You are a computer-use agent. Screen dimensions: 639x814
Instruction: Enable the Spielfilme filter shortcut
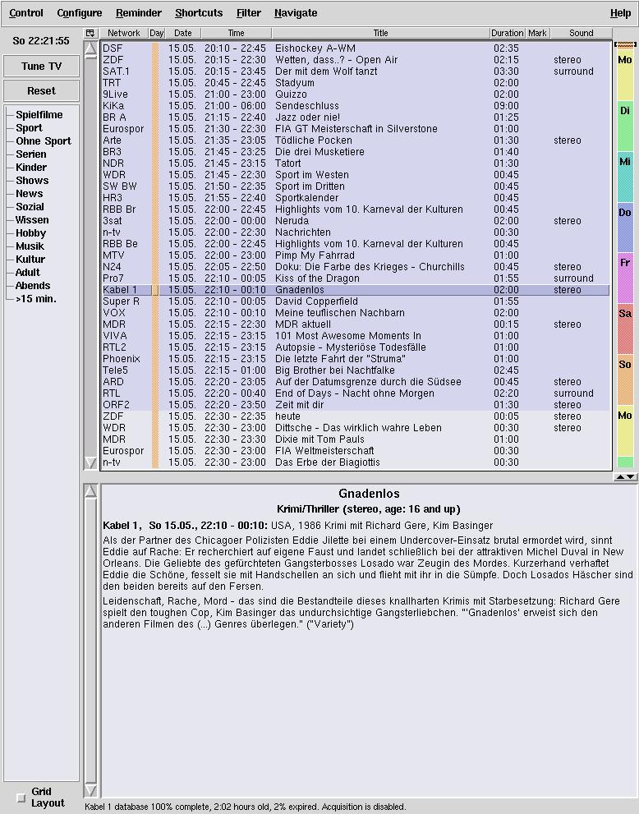[39, 115]
